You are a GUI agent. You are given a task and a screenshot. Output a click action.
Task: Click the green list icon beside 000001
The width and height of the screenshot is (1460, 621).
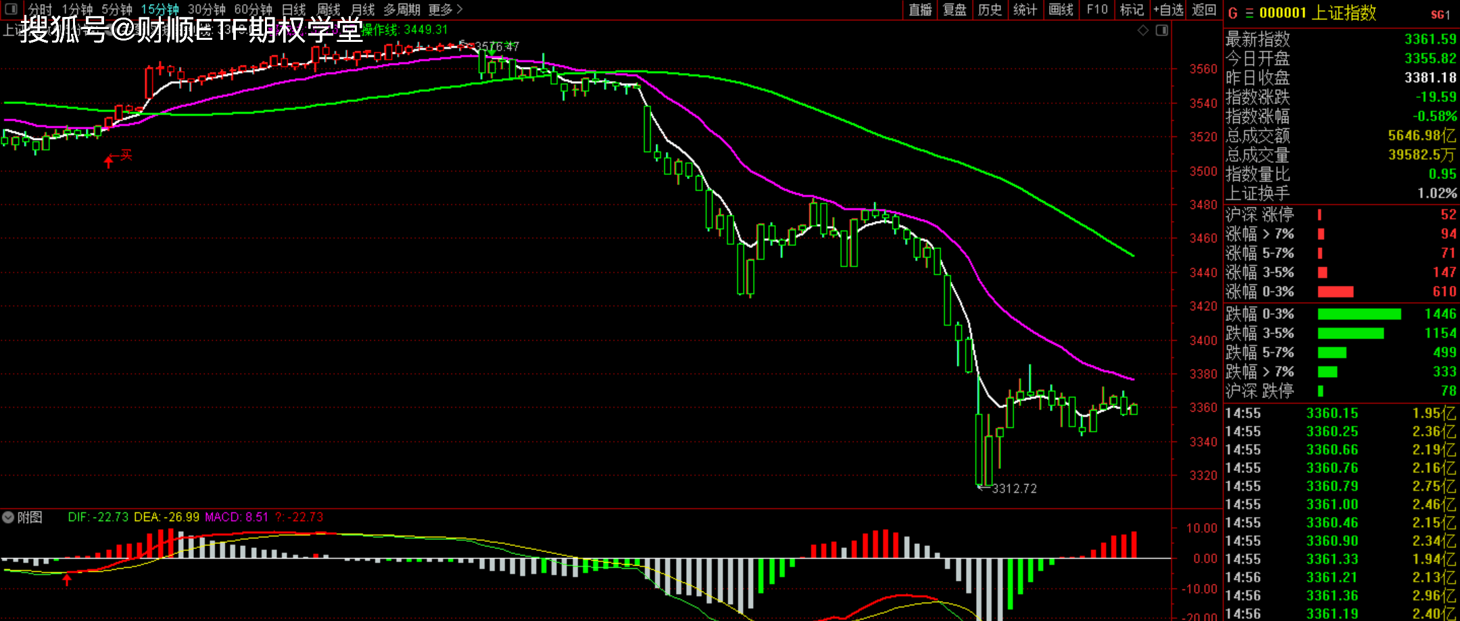click(x=1249, y=14)
